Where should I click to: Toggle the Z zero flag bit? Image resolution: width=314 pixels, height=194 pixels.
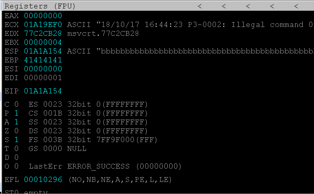[x=16, y=131]
